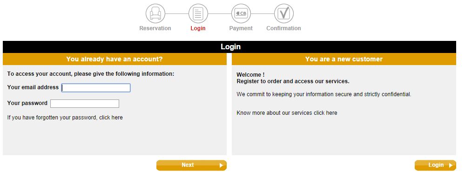465x191 pixels.
Task: Select the red Login step label
Action: (198, 28)
